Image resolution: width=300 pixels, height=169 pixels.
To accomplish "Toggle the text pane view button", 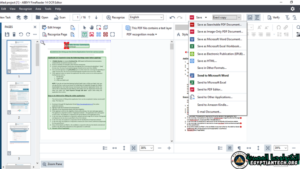I will tap(257, 17).
